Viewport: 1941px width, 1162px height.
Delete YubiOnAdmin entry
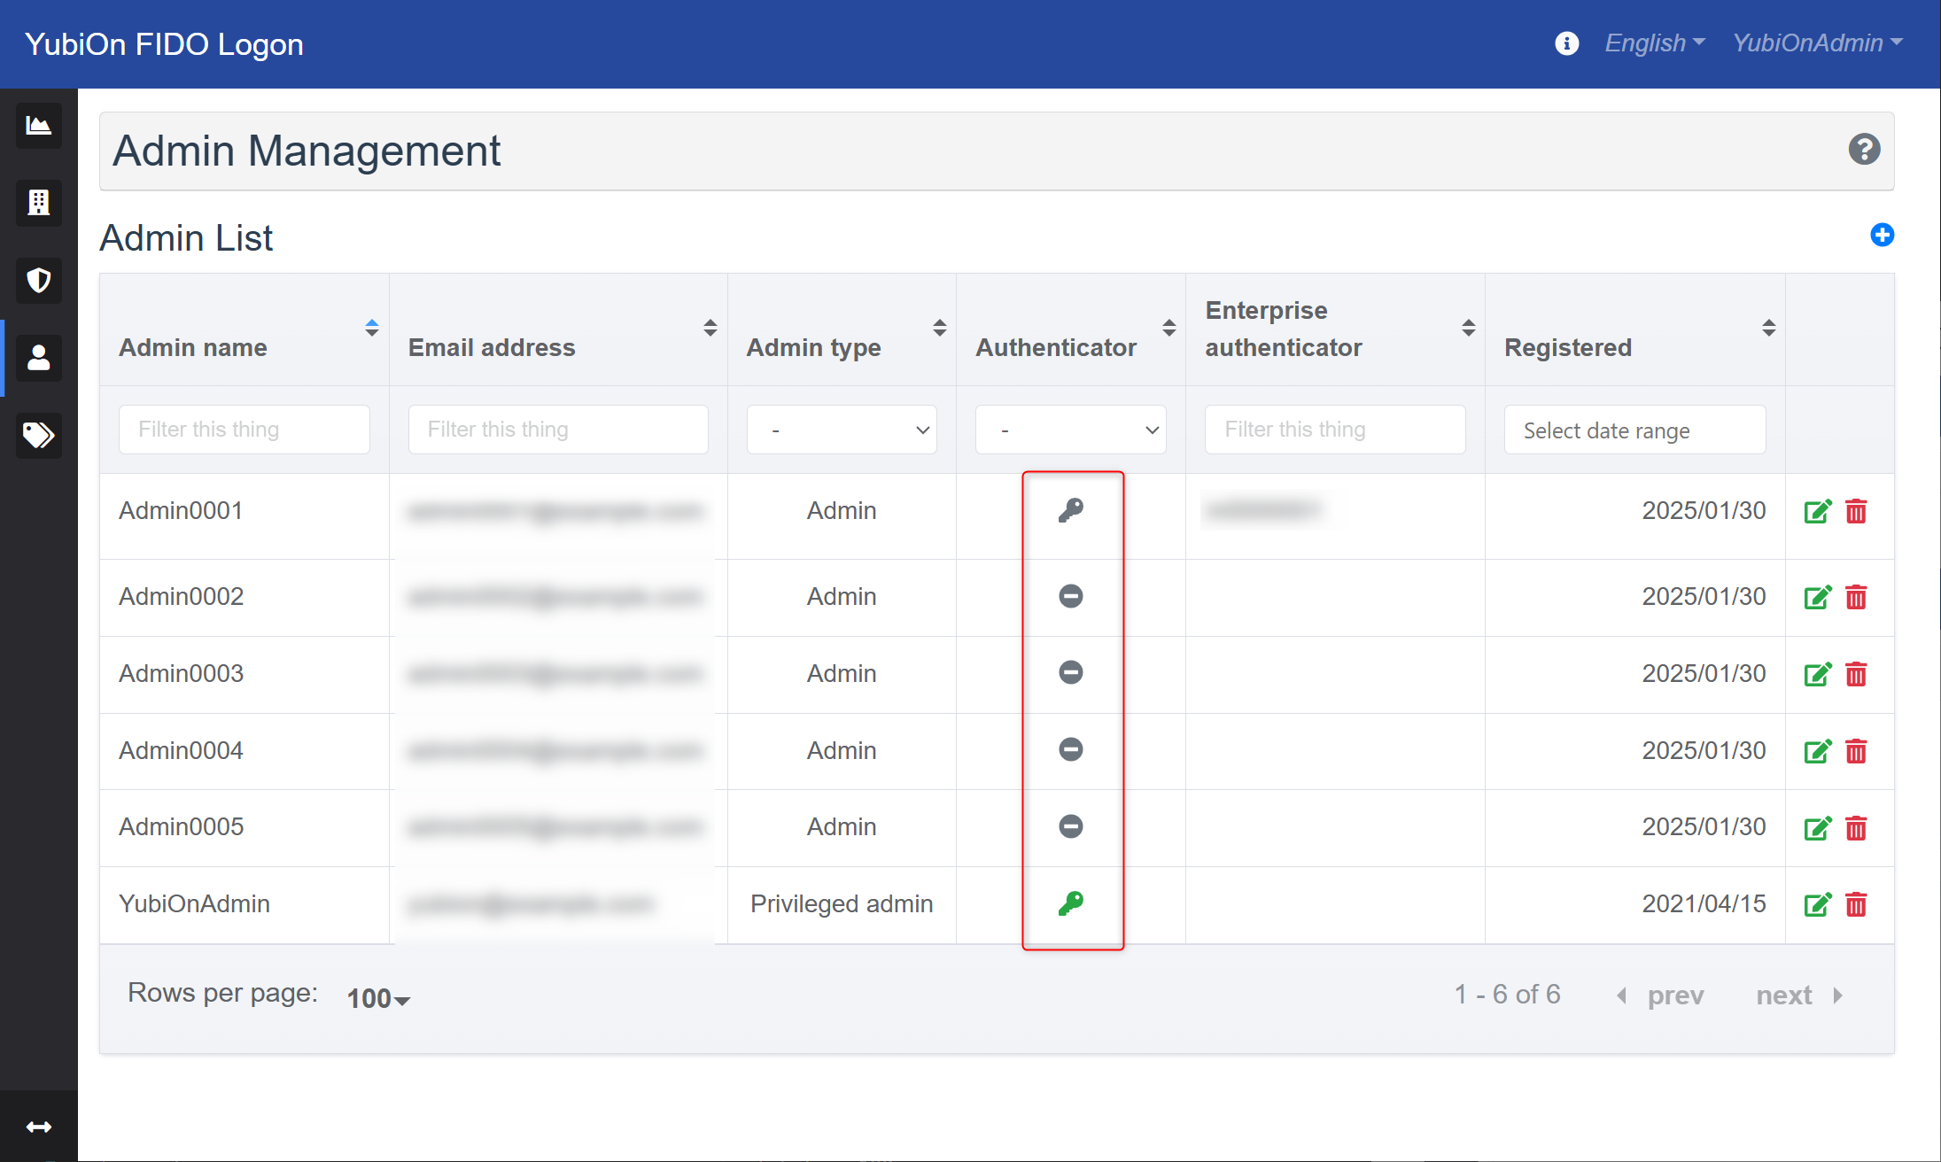tap(1856, 904)
